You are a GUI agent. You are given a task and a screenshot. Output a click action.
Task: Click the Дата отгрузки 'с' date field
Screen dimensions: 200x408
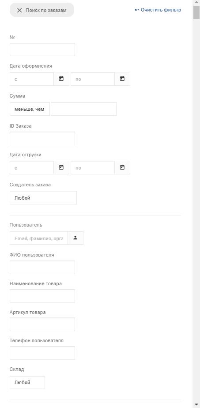32,168
